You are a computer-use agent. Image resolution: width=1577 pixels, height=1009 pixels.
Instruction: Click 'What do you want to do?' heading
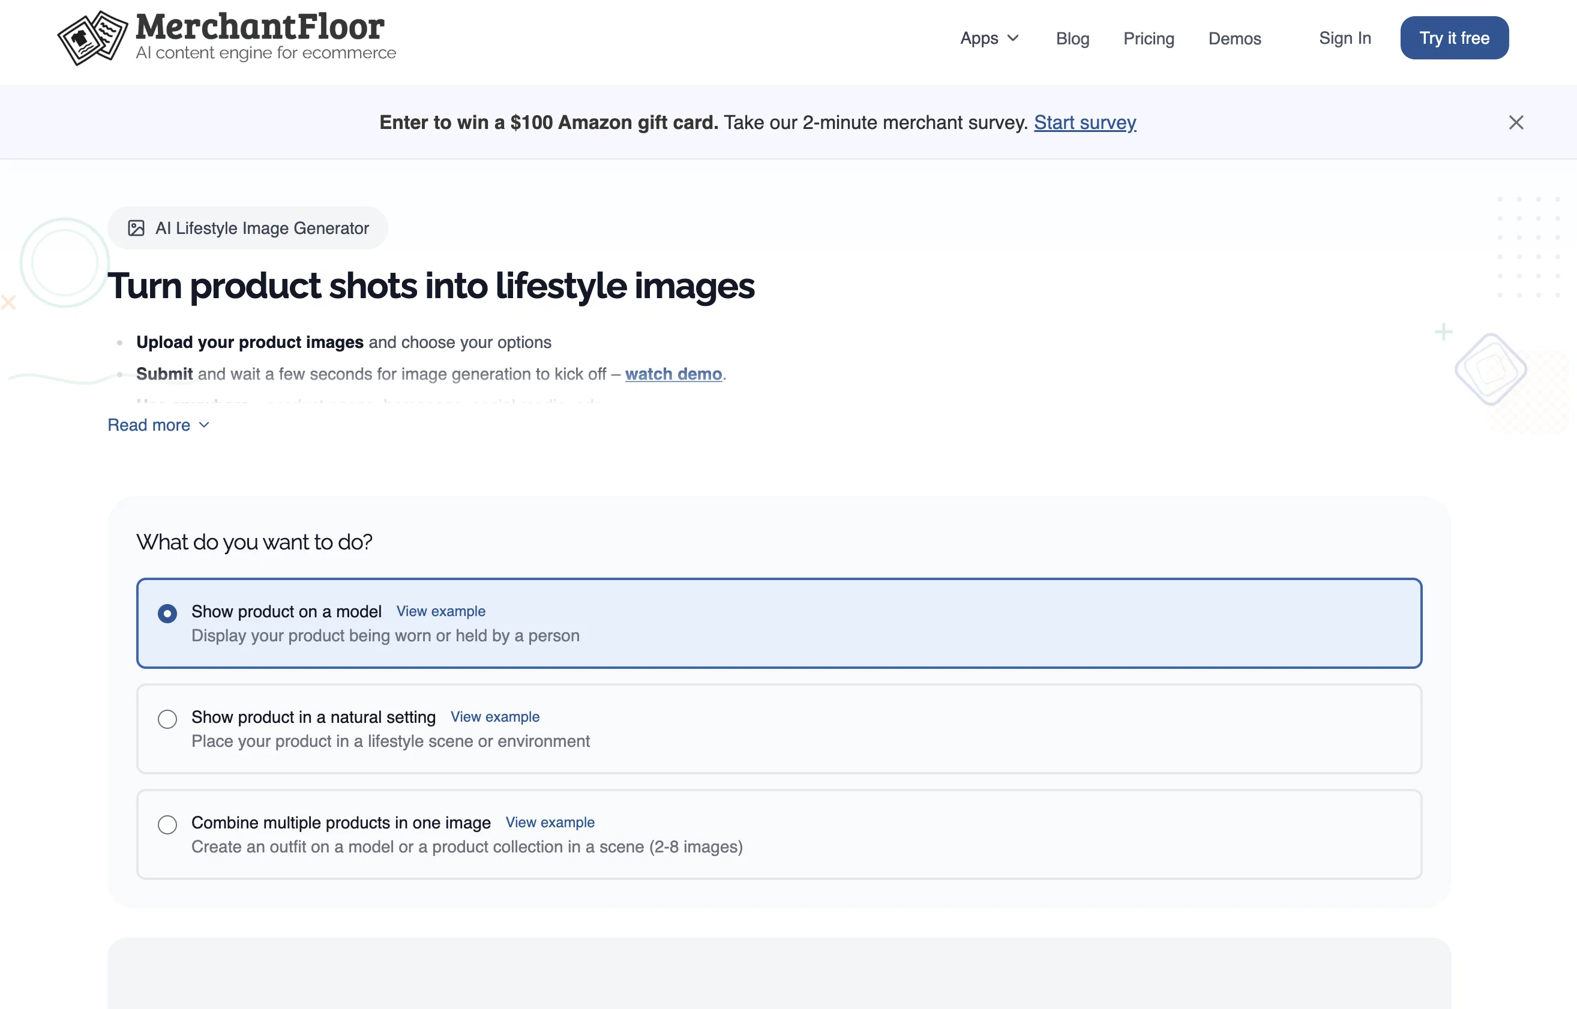pyautogui.click(x=254, y=542)
